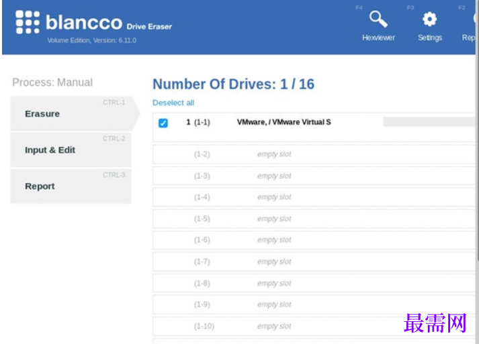Uncheck the drive 1 (1-1) checkbox
479x344 pixels.
[163, 123]
